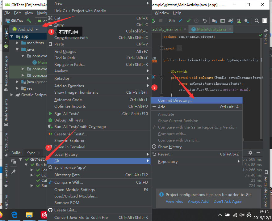Click Revert... in the Git submenu
272x221 pixels.
[196, 154]
